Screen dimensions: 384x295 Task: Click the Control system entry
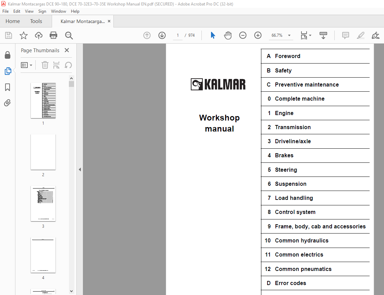(x=315, y=212)
